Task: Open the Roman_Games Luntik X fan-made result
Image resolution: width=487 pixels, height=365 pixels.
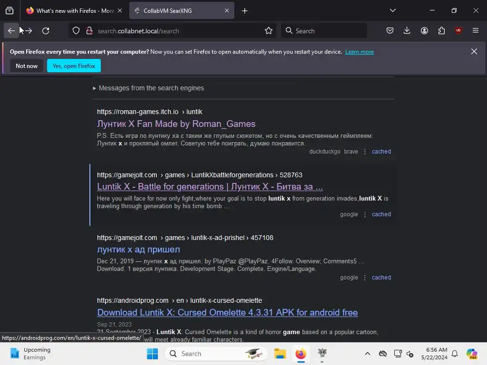Action: (x=176, y=124)
